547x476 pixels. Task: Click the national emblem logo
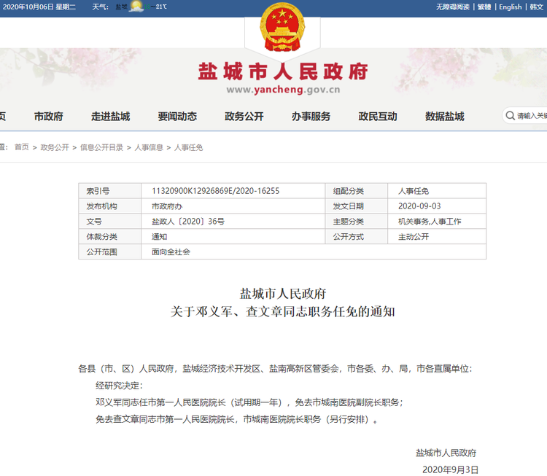[x=282, y=27]
